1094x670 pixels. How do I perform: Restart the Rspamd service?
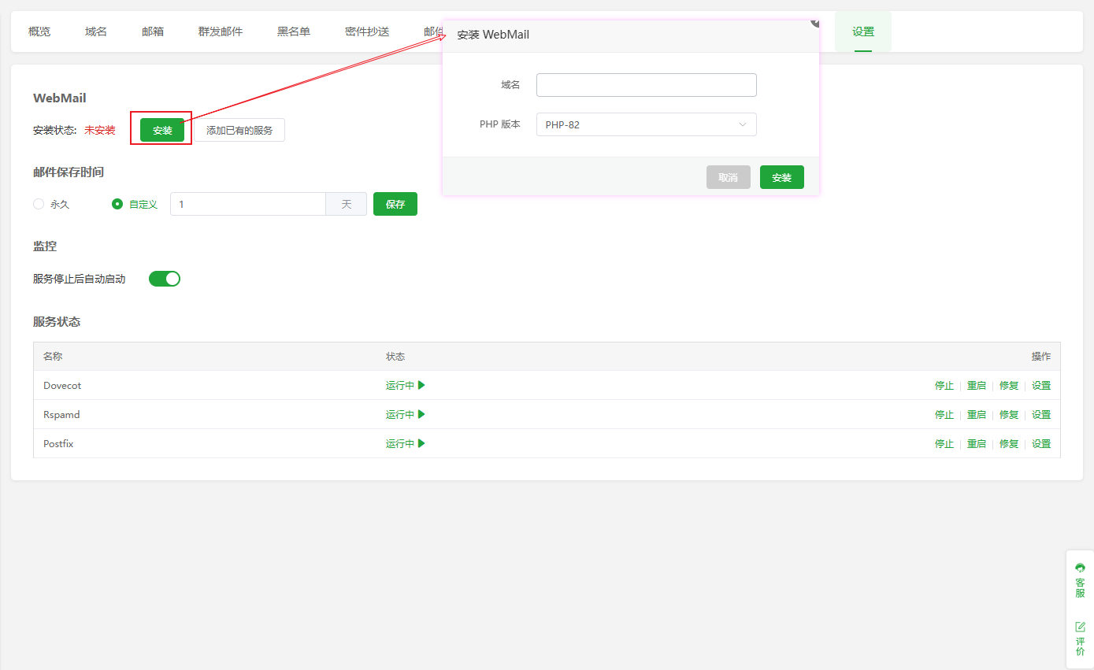[977, 415]
